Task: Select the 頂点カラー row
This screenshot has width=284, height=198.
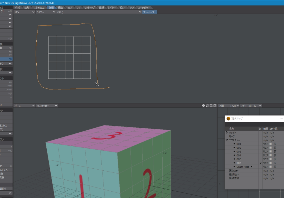Action: [x=234, y=171]
